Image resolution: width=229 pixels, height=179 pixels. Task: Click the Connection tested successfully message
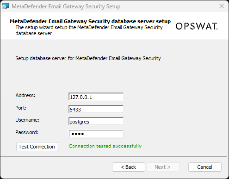tap(105, 146)
